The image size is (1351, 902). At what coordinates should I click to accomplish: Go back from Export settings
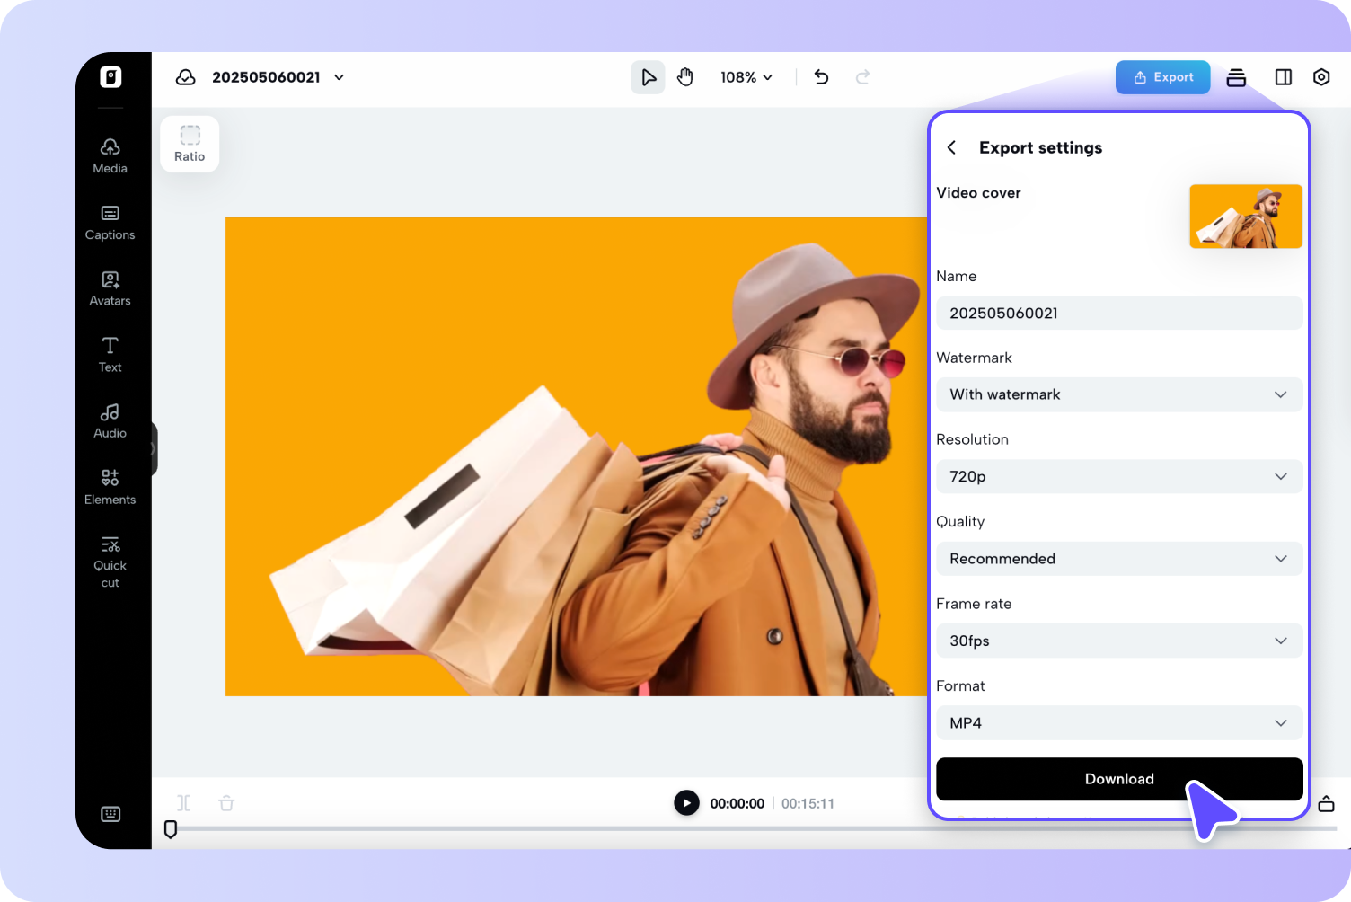point(951,147)
